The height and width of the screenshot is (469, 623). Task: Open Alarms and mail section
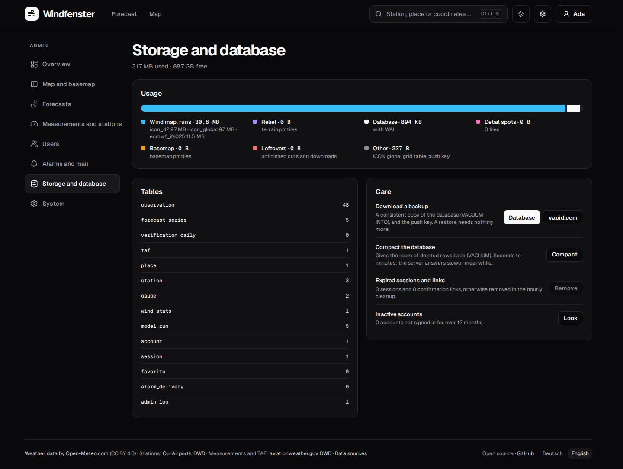click(x=72, y=164)
